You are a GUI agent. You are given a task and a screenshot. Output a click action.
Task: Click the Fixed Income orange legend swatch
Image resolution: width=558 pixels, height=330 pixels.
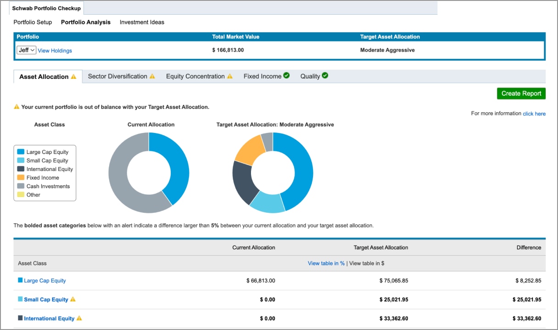[21, 177]
